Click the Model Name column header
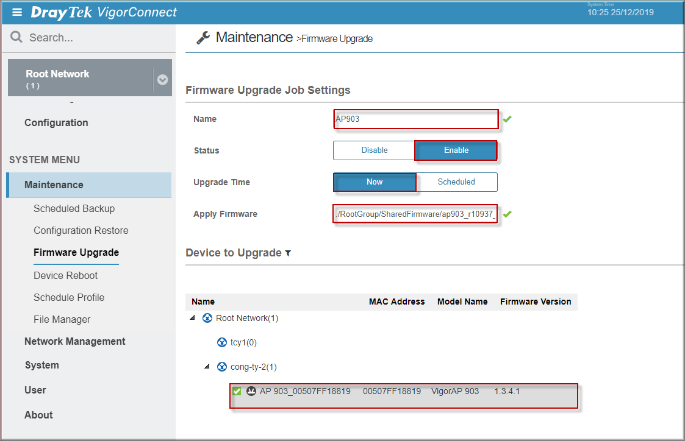The image size is (685, 441). pyautogui.click(x=462, y=302)
